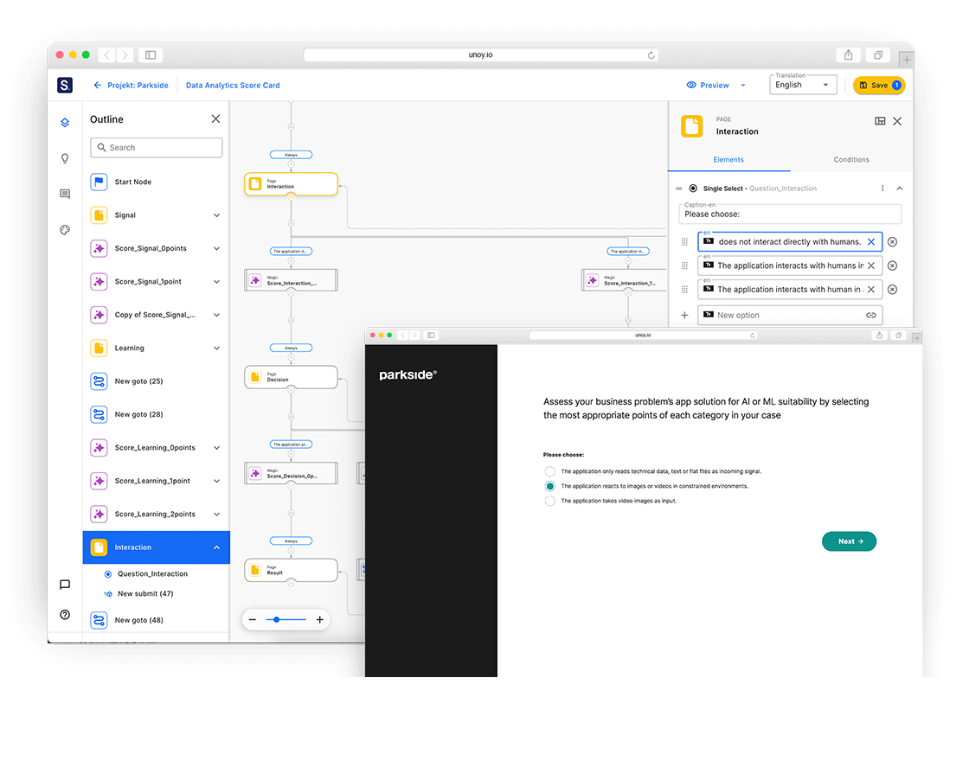Screen dimensions: 969x761
Task: Select 'takes video images as input' radio
Action: 550,501
